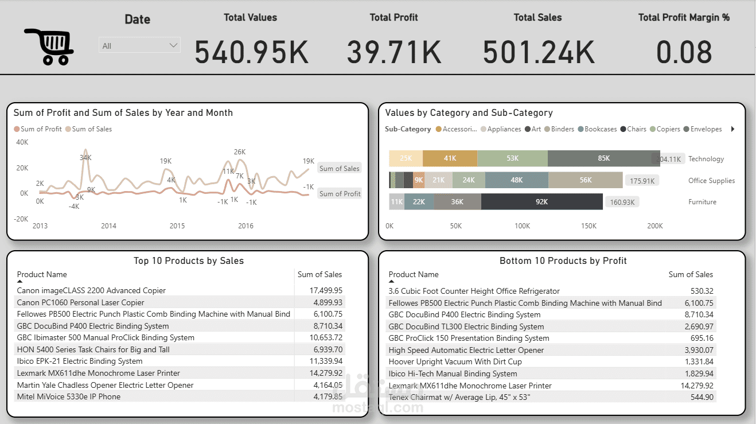Click the Product Name header in Bottom 10 table

[x=414, y=274]
